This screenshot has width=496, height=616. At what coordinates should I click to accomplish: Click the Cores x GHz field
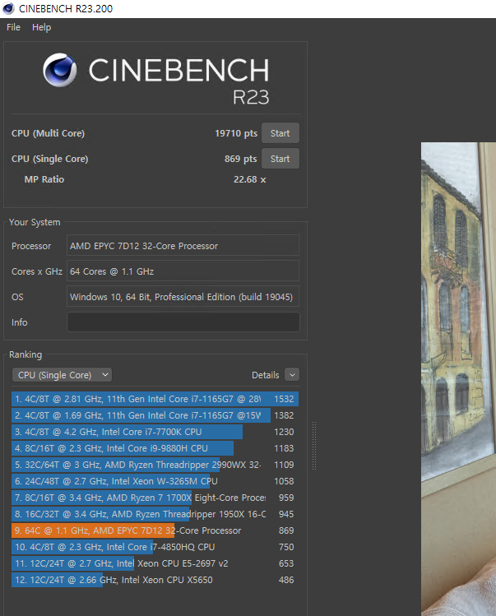click(183, 271)
